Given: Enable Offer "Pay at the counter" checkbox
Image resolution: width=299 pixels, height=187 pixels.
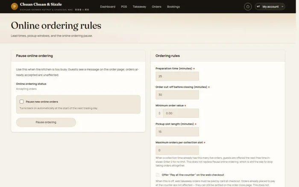Looking at the screenshot, I should pos(158,175).
